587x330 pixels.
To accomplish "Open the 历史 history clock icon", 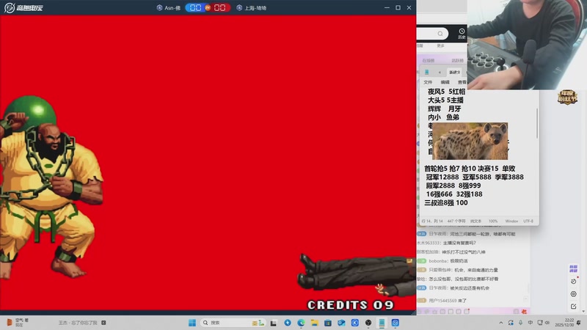I will click(462, 33).
